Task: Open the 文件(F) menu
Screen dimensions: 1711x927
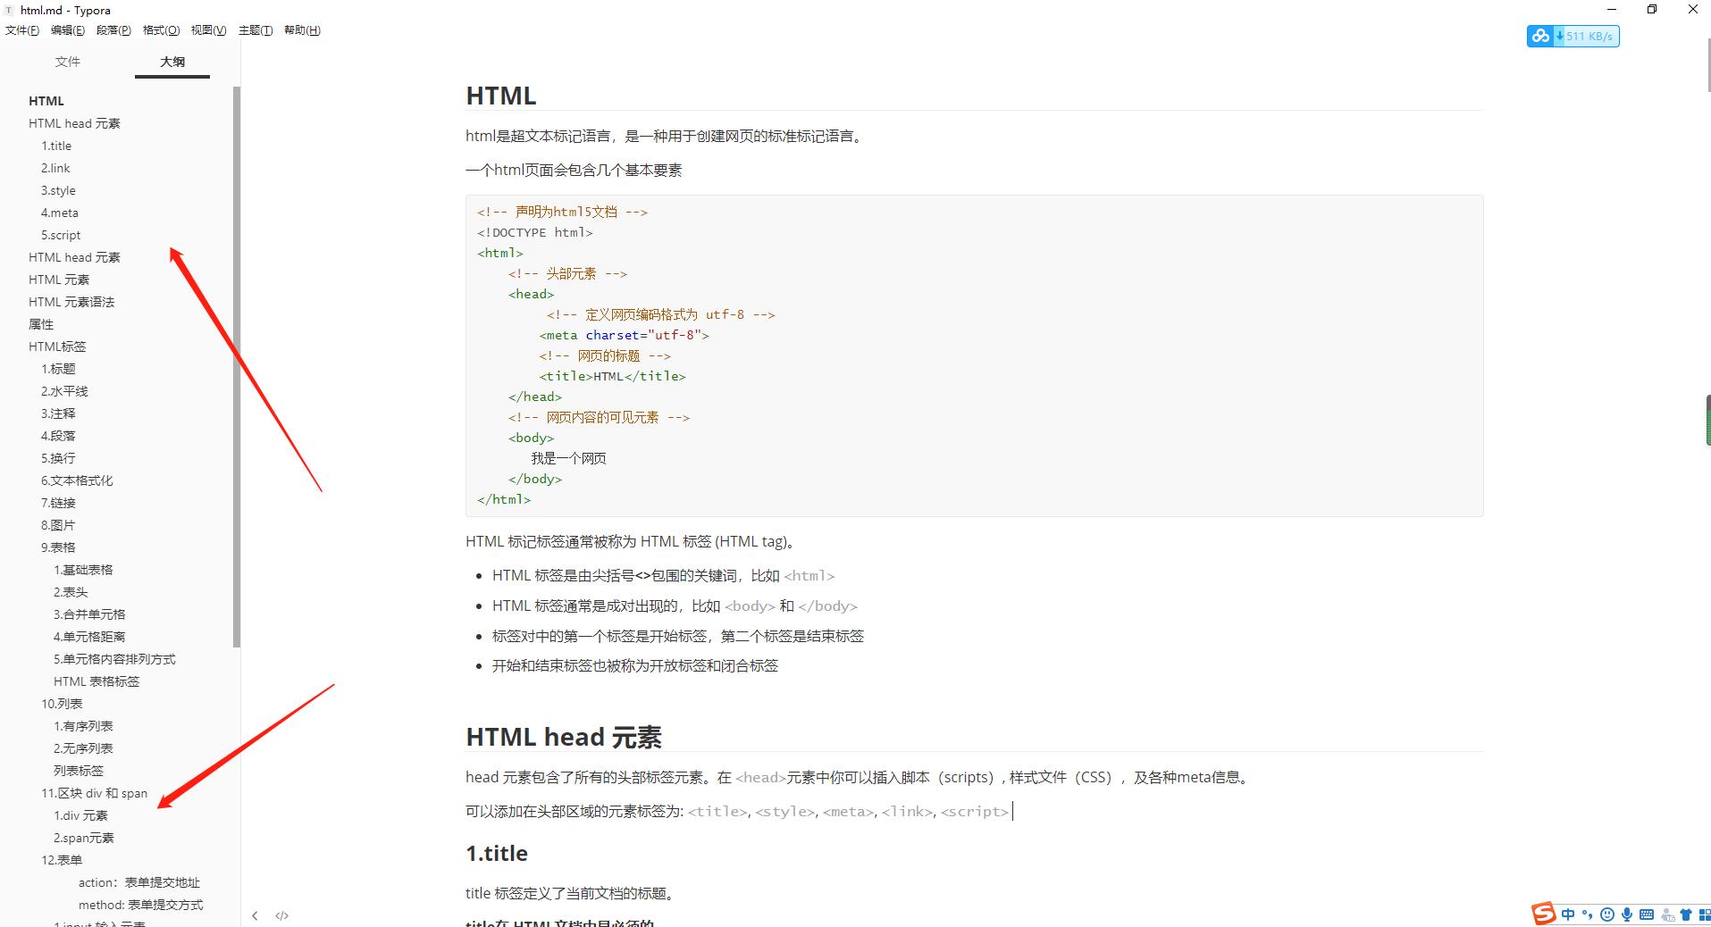Action: [22, 30]
